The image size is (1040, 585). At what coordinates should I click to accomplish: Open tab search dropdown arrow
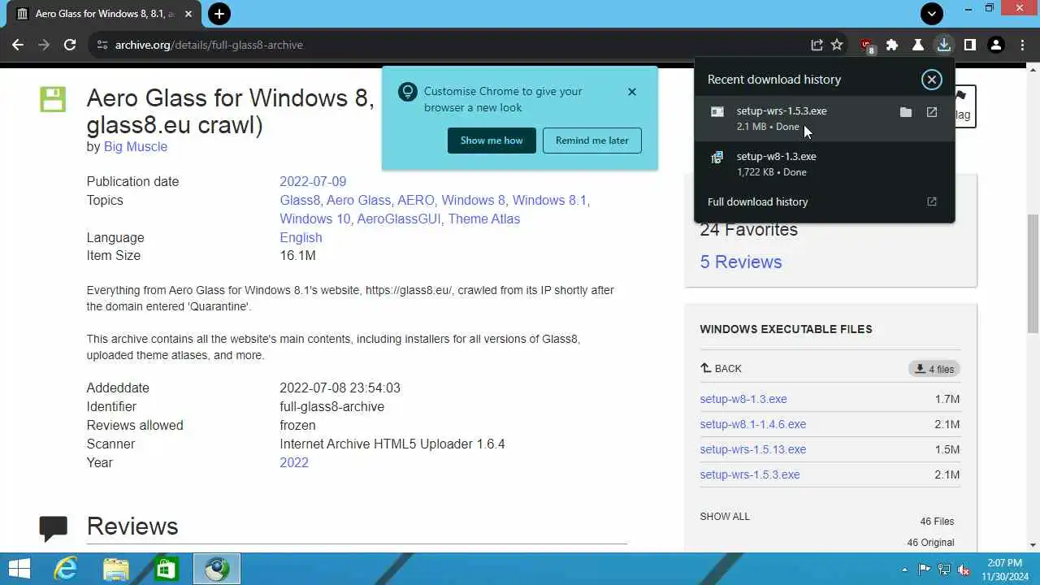point(931,14)
